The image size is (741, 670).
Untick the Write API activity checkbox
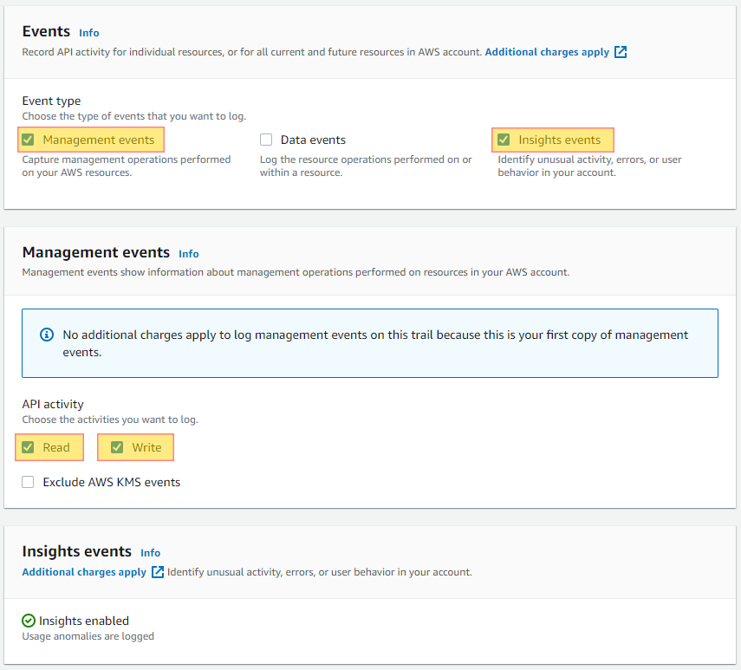(117, 447)
